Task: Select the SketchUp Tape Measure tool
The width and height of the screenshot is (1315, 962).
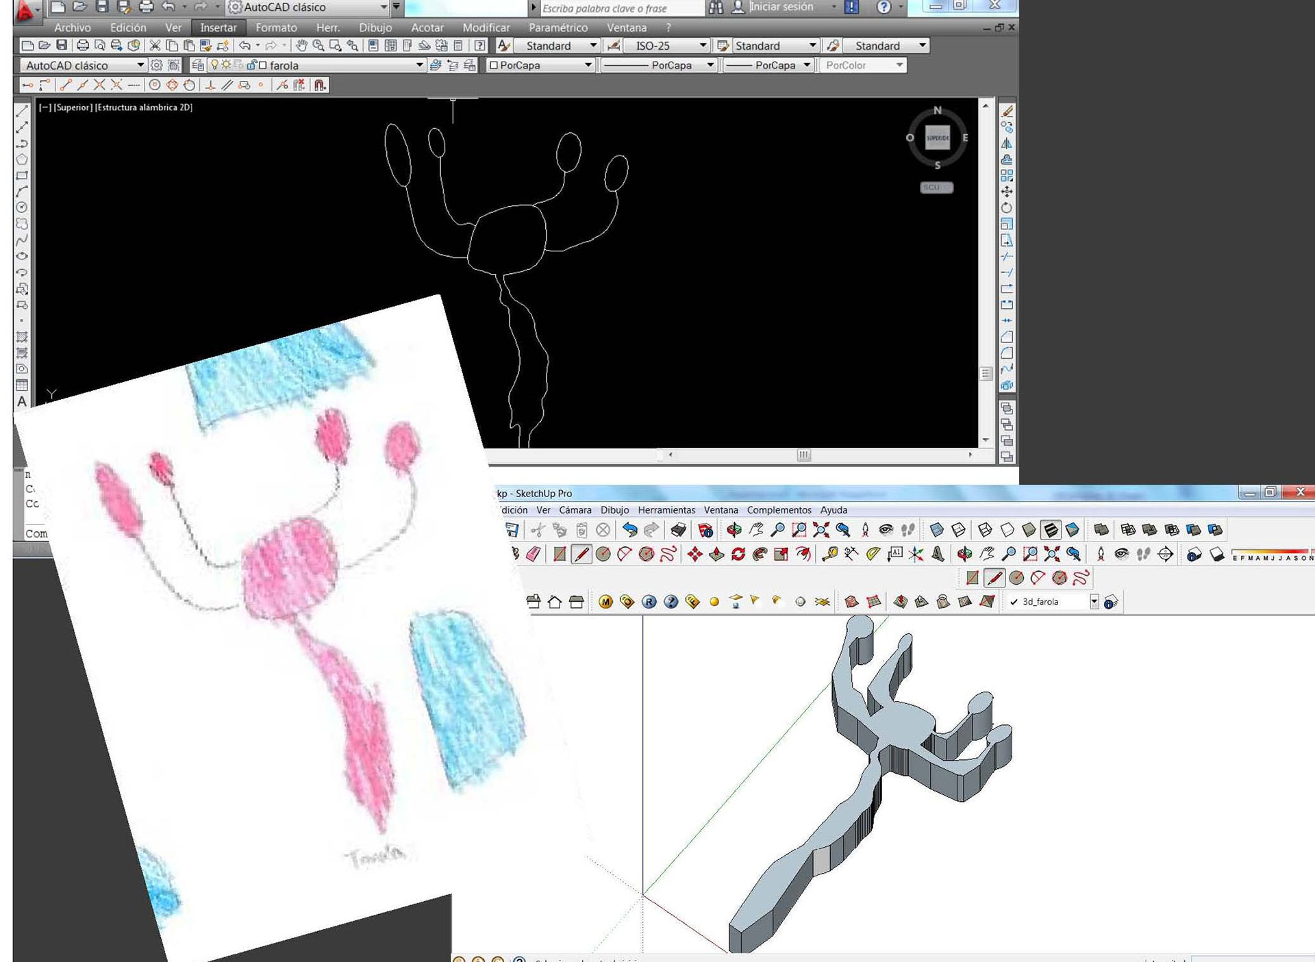Action: [x=829, y=554]
